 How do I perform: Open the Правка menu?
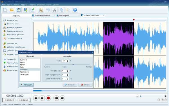[x=10, y=5]
